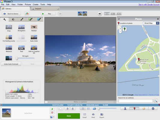
Task: Open the Create menu
Action: (35, 4)
